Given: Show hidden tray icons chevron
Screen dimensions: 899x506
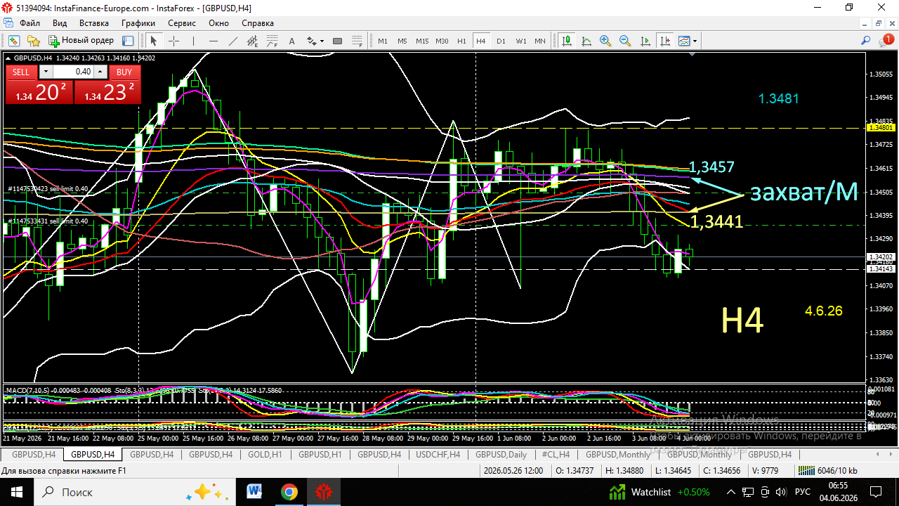Looking at the screenshot, I should (730, 491).
